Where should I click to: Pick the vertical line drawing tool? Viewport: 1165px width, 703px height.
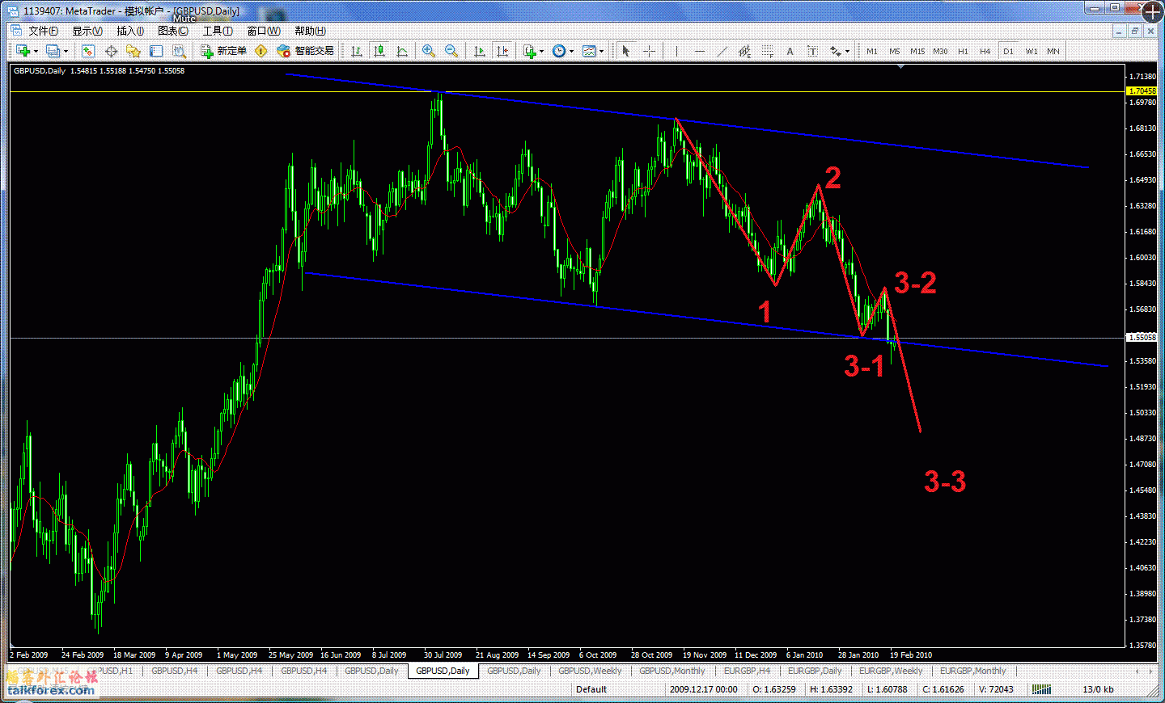click(676, 51)
